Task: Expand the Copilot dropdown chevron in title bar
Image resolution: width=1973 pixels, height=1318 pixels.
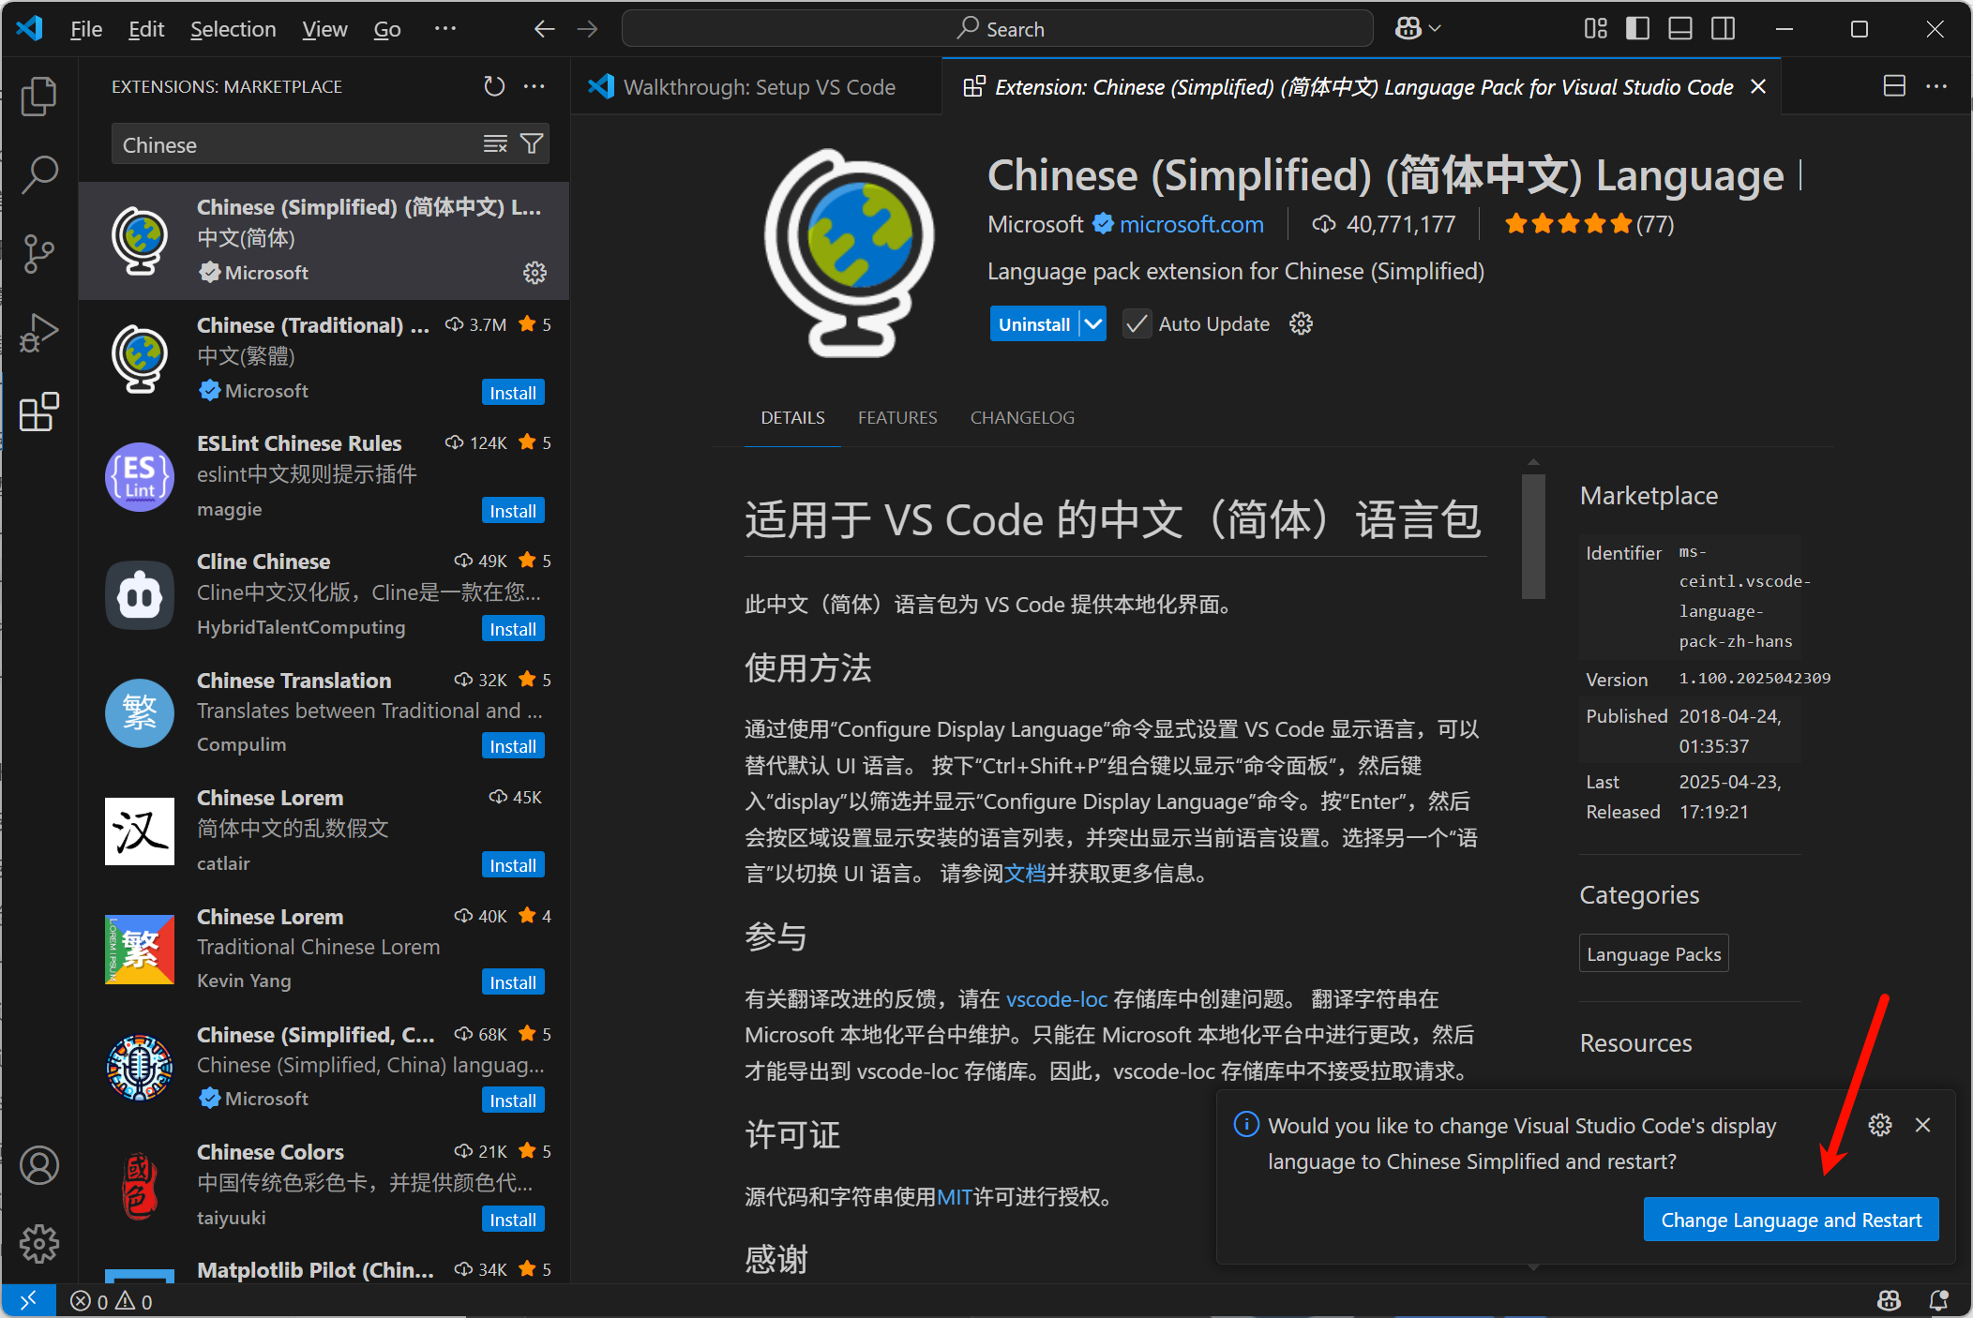Action: pyautogui.click(x=1435, y=29)
